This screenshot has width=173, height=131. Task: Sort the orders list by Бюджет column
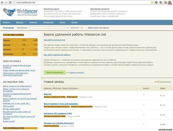point(146,88)
